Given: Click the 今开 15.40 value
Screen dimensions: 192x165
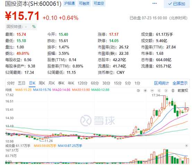Looking at the screenshot, I should [x=63, y=34].
